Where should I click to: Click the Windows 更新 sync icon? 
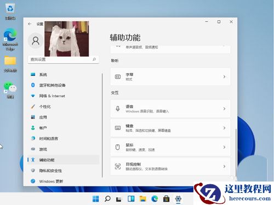tap(33, 181)
